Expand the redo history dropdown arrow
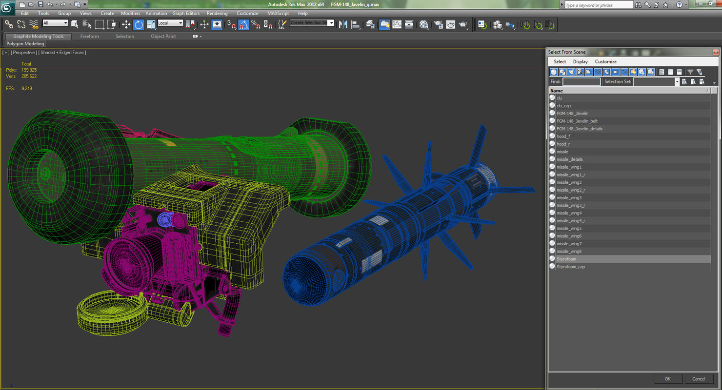The height and width of the screenshot is (390, 722). coord(69,4)
